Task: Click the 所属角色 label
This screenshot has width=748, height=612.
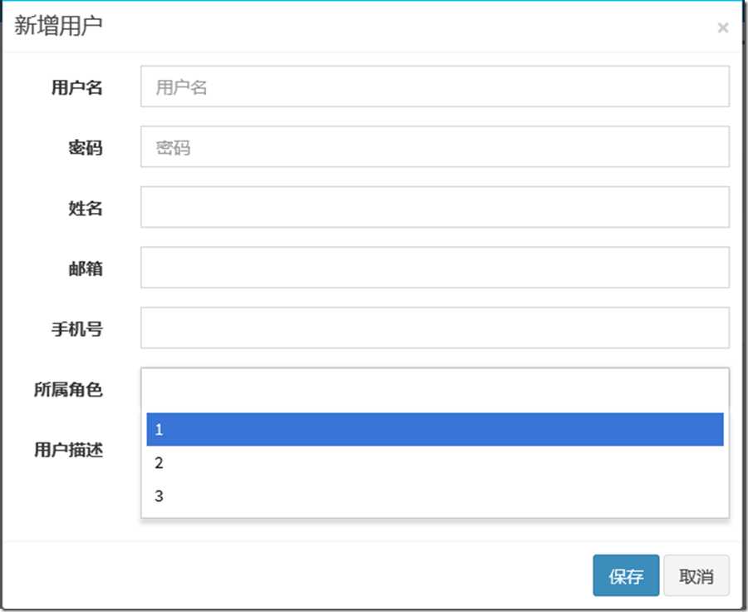Action: (68, 389)
